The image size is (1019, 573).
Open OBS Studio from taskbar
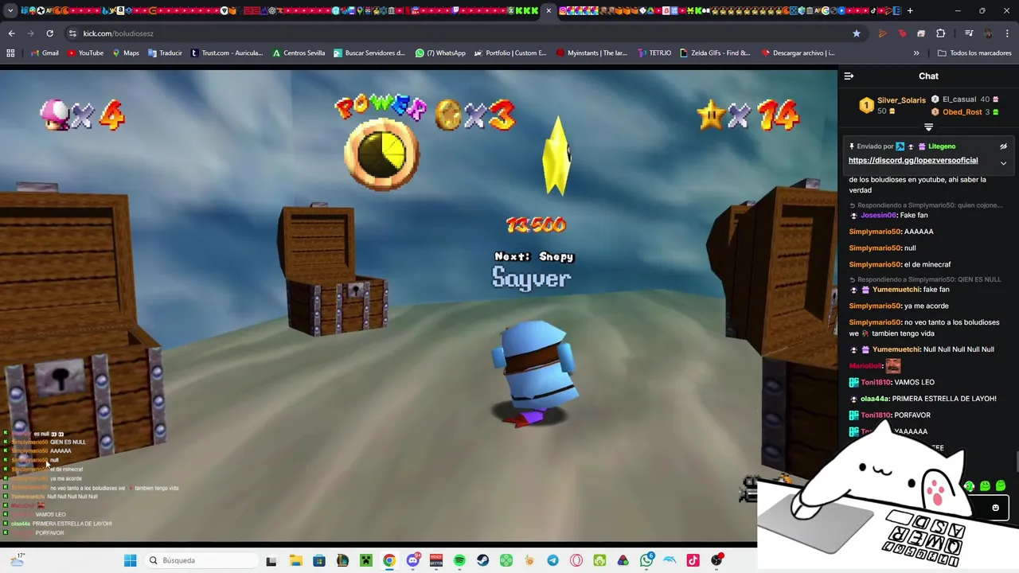716,560
